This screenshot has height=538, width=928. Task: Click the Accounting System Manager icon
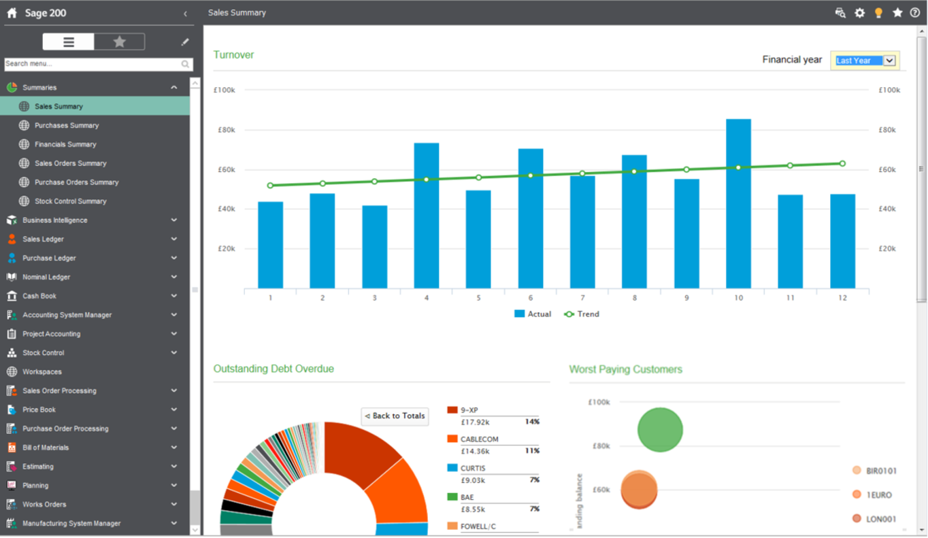(x=12, y=315)
